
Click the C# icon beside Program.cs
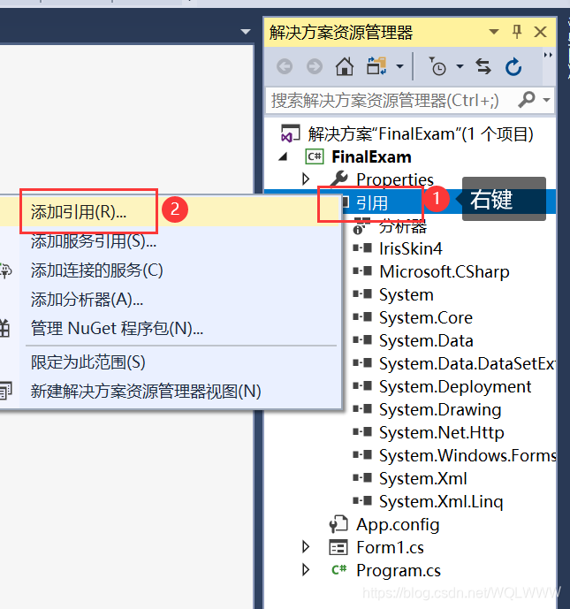pos(339,570)
